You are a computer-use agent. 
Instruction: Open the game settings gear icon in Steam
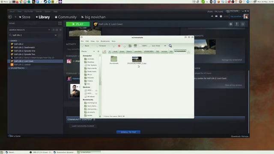click(x=231, y=24)
